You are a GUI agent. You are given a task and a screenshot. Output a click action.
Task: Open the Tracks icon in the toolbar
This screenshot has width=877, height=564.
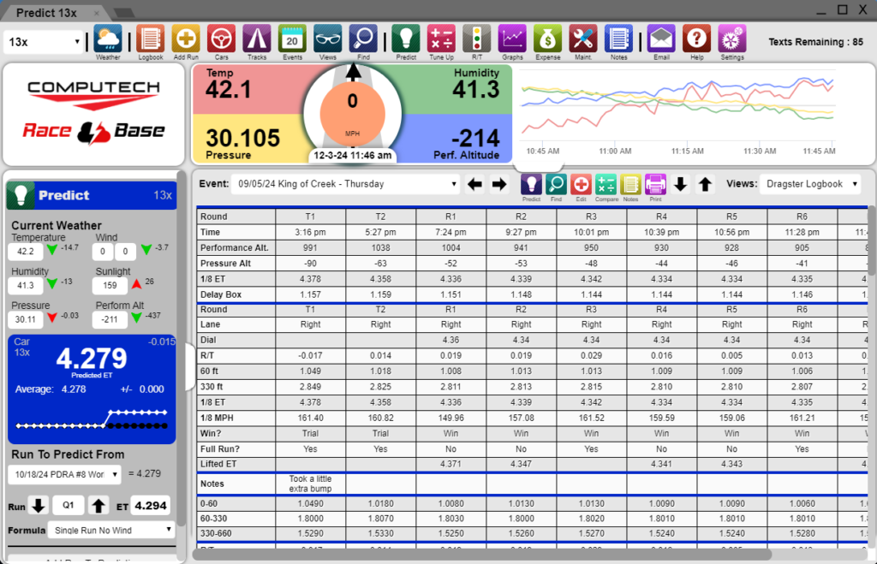click(x=257, y=39)
